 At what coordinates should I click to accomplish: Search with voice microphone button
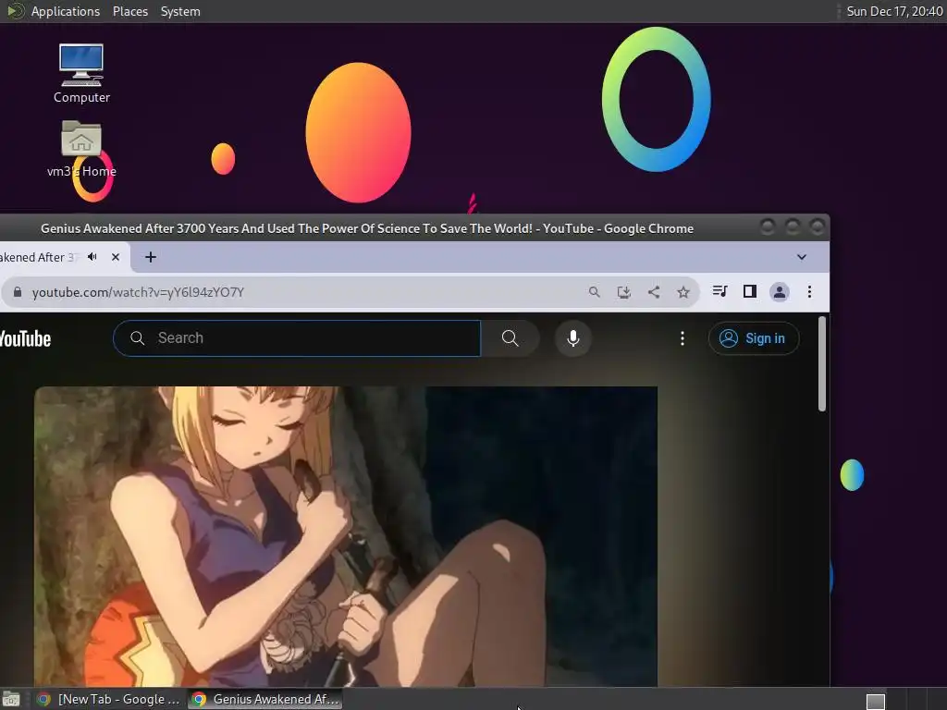click(x=573, y=338)
